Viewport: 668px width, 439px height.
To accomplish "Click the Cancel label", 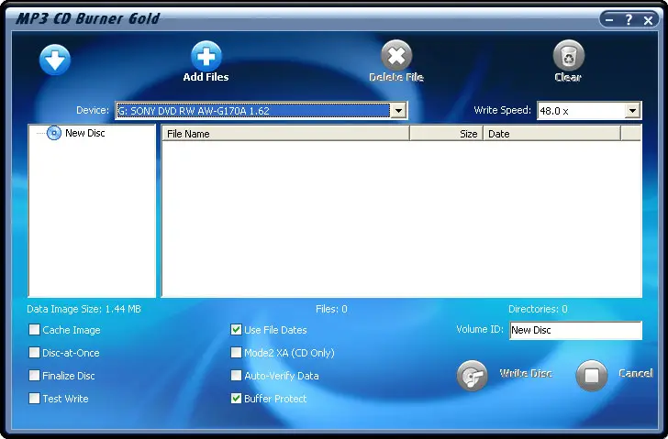I will point(636,374).
